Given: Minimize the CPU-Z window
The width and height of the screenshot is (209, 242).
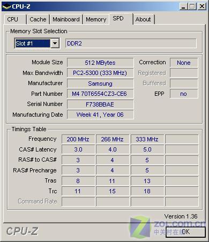Looking at the screenshot, I should pos(183,6).
